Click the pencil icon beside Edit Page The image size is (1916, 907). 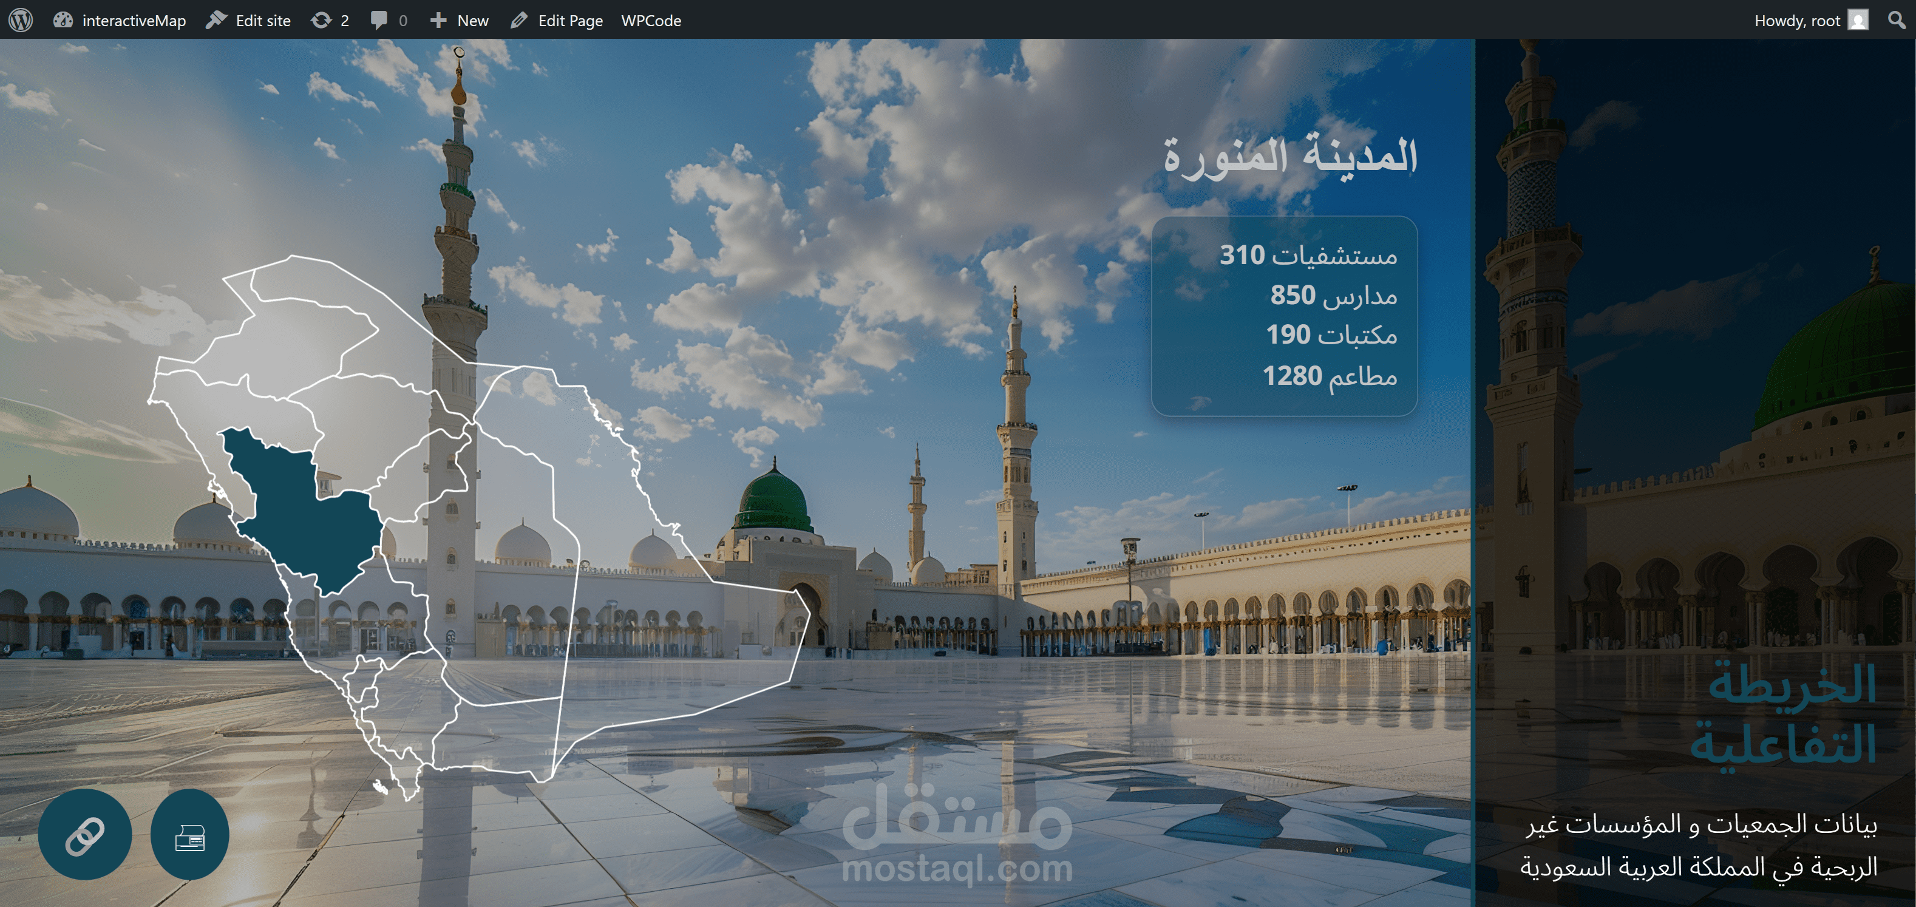tap(519, 20)
